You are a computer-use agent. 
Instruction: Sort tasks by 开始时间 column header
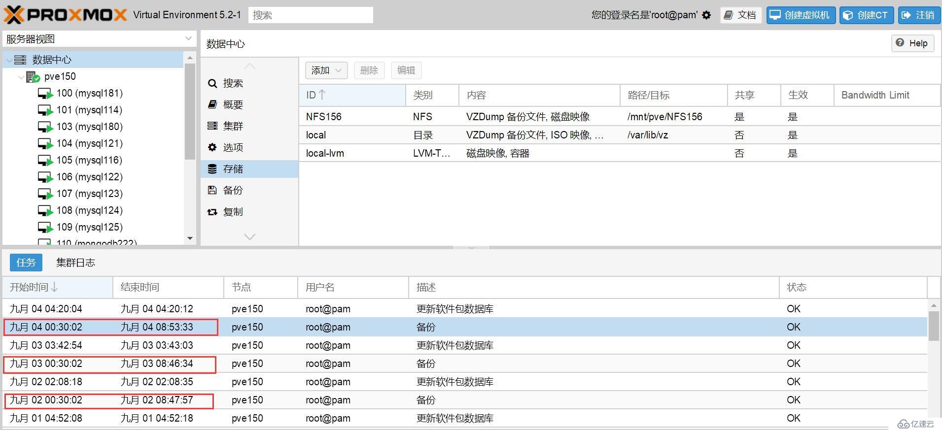58,287
